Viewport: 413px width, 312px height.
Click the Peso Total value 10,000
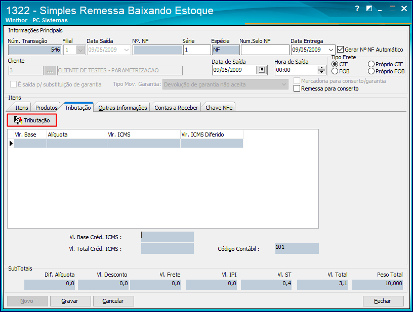378,285
